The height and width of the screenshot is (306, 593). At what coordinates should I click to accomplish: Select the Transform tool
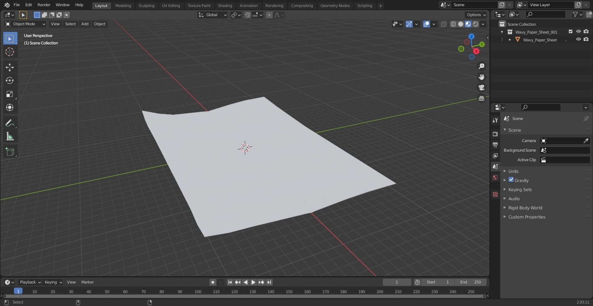click(10, 107)
